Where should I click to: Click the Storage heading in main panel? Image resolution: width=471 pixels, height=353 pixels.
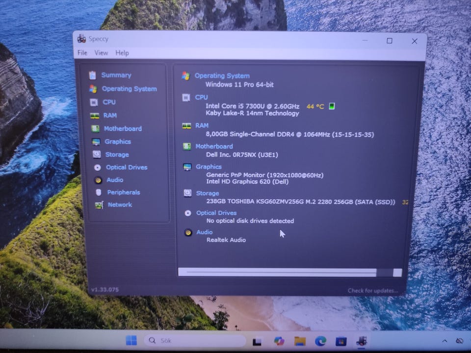point(208,193)
